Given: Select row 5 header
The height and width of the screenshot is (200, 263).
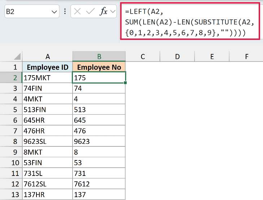Looking at the screenshot, I should click(x=11, y=109).
